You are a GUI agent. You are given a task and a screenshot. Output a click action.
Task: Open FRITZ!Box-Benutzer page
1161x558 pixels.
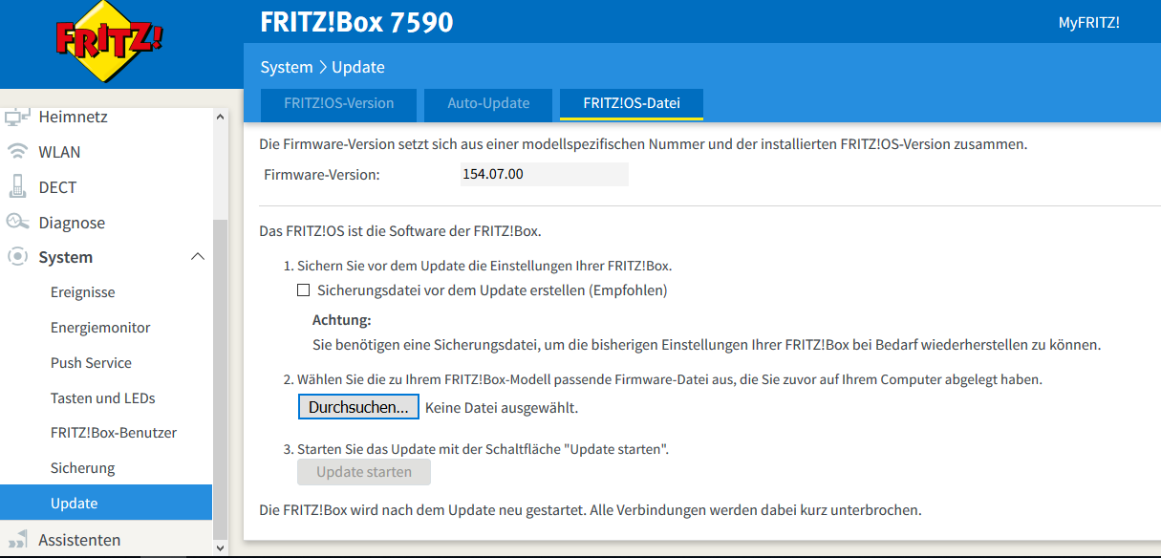pyautogui.click(x=114, y=433)
